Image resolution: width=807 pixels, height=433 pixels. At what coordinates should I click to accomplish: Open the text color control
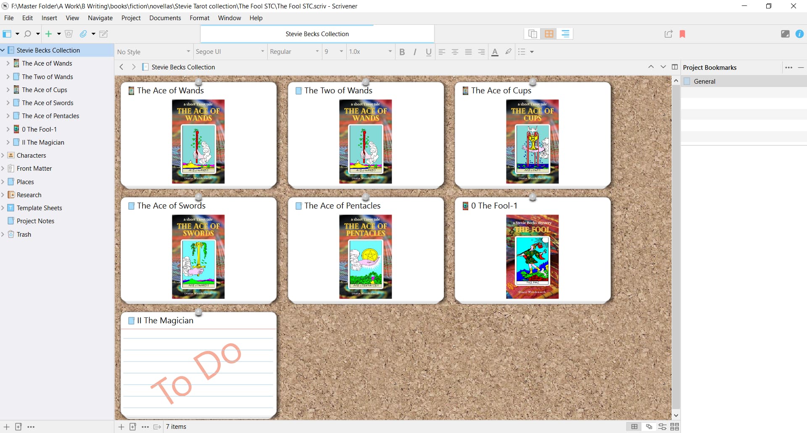pos(495,52)
